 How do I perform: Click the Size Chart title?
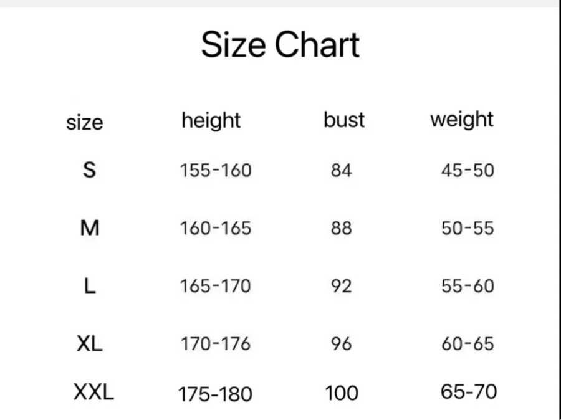(280, 45)
